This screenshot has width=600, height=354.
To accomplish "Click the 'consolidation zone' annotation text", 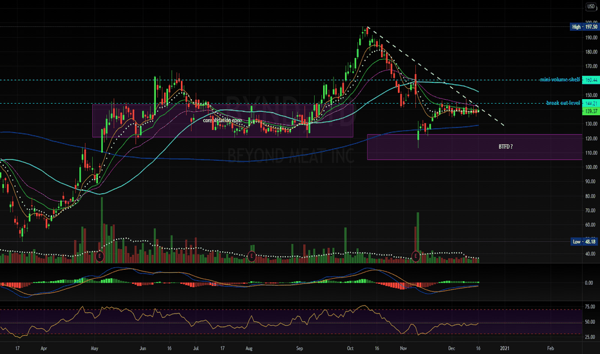I will point(222,120).
